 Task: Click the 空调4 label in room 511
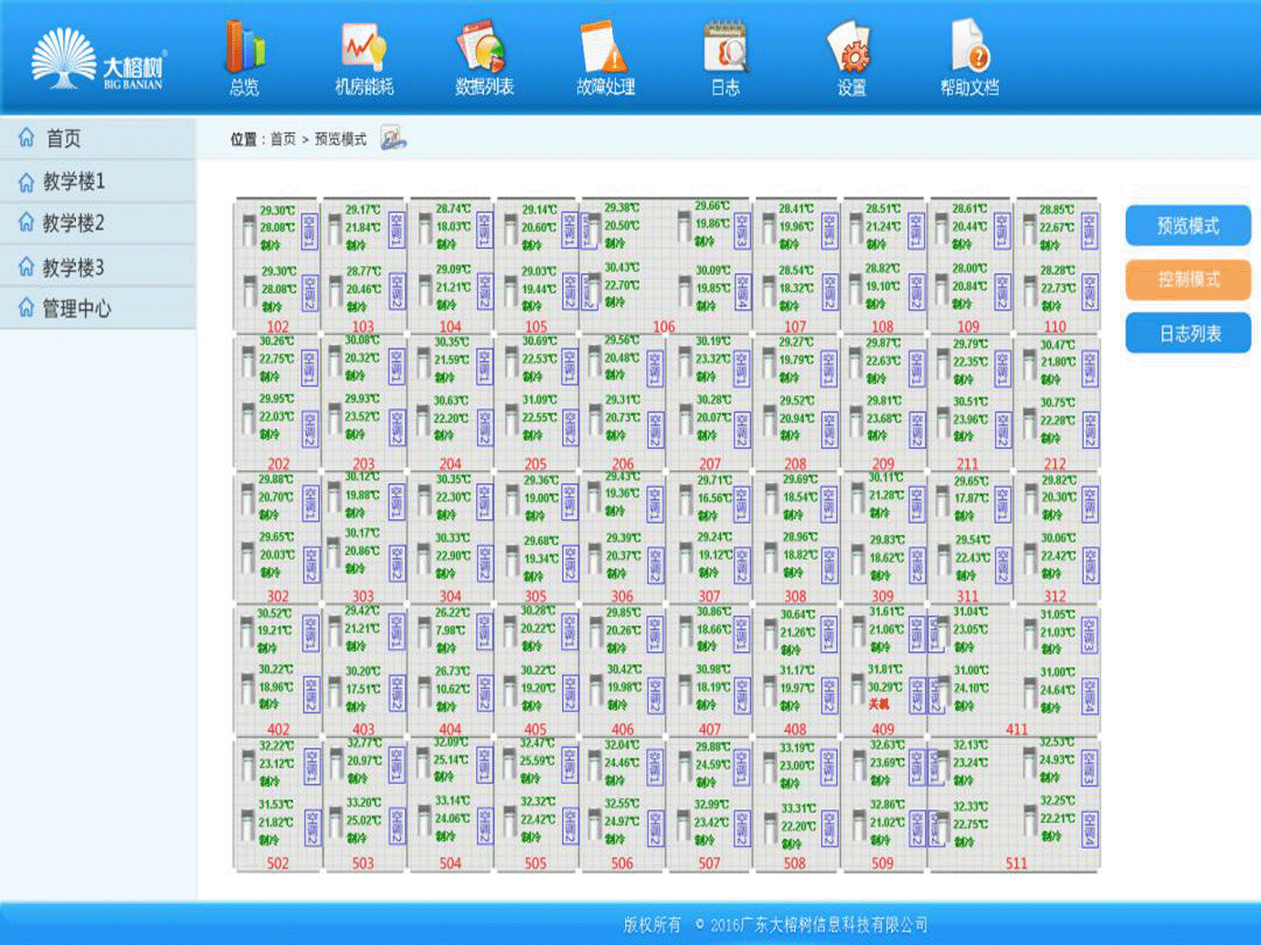1089,829
